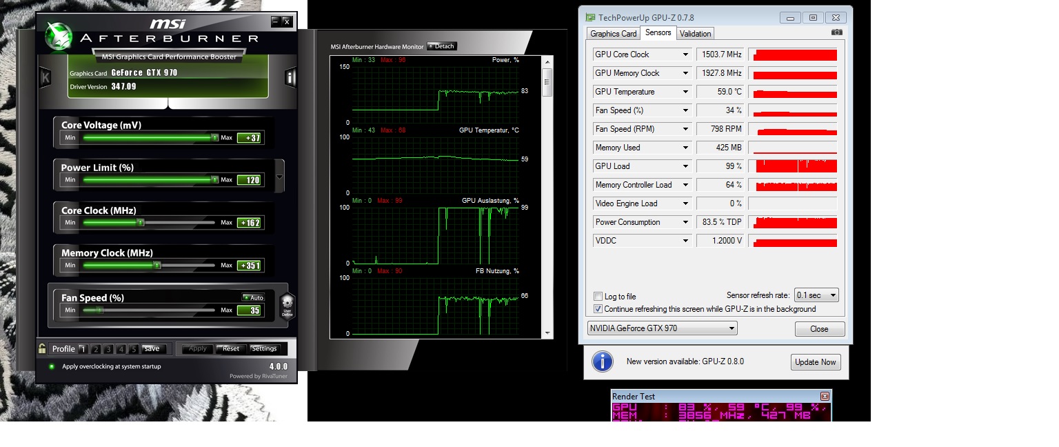Click Update Now for GPU-Z 0.8.0
Viewport: 1059px width, 447px height.
[816, 362]
